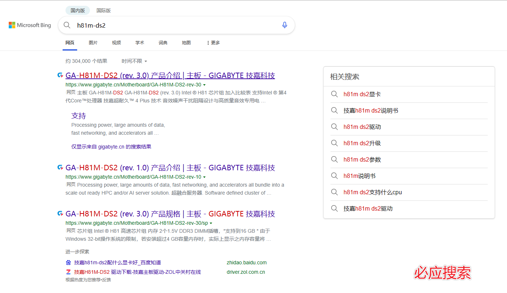This screenshot has height=293, width=507.
Task: Click zhidao.baidu.com domain text
Action: point(246,263)
